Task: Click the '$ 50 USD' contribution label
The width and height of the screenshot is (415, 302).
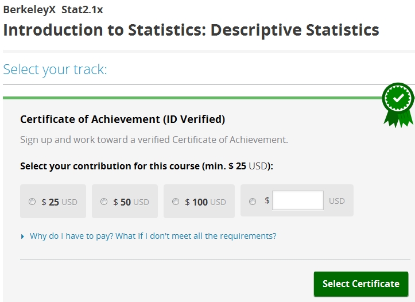Action: [131, 202]
